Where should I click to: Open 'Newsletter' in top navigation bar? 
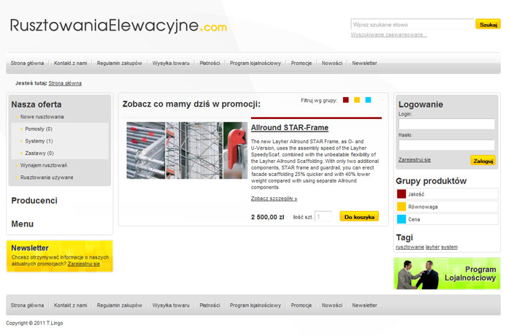364,64
